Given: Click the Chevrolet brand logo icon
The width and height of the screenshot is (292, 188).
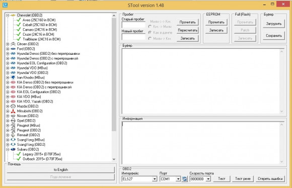Looking at the screenshot, I should click(x=13, y=15).
